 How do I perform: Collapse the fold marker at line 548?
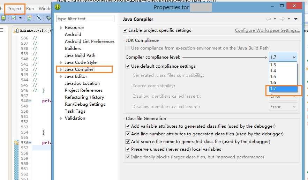tap(30, 101)
